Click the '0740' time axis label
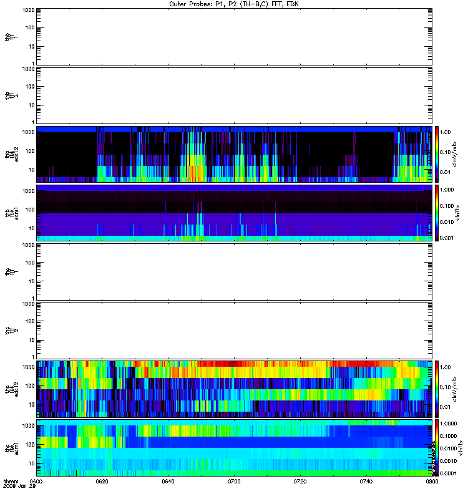The image size is (468, 499). [366, 481]
